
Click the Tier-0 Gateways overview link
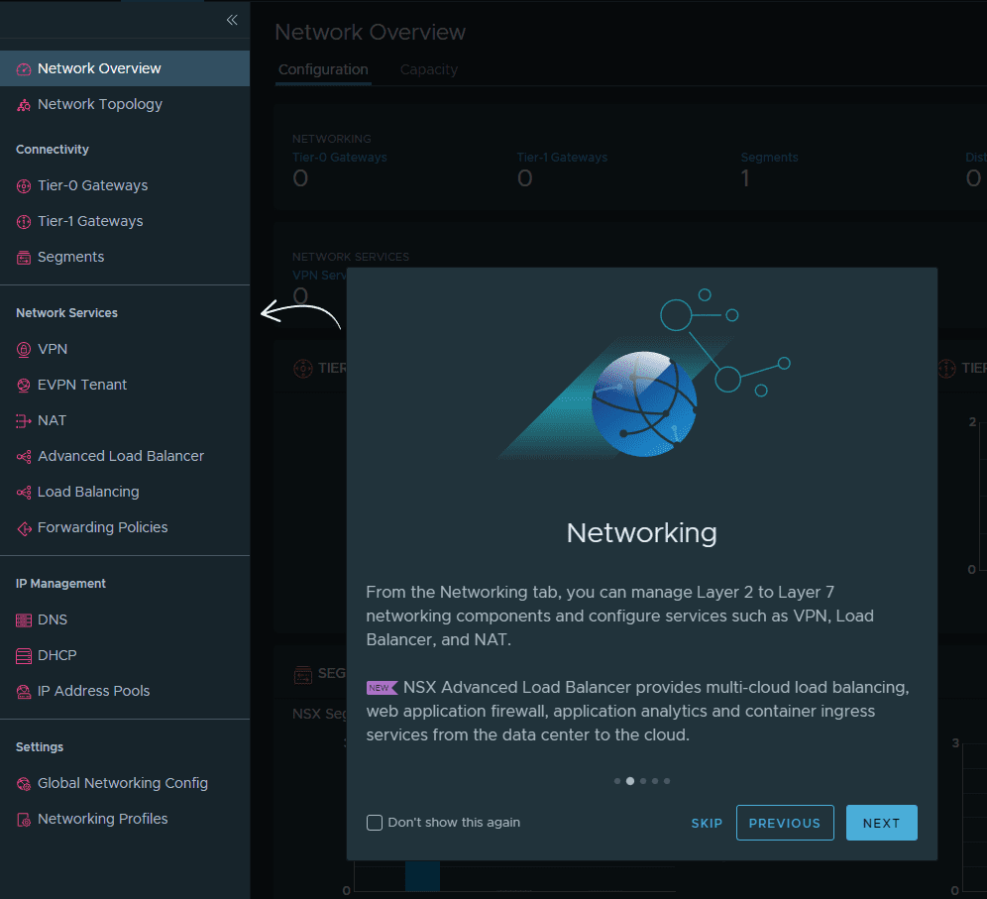(340, 158)
